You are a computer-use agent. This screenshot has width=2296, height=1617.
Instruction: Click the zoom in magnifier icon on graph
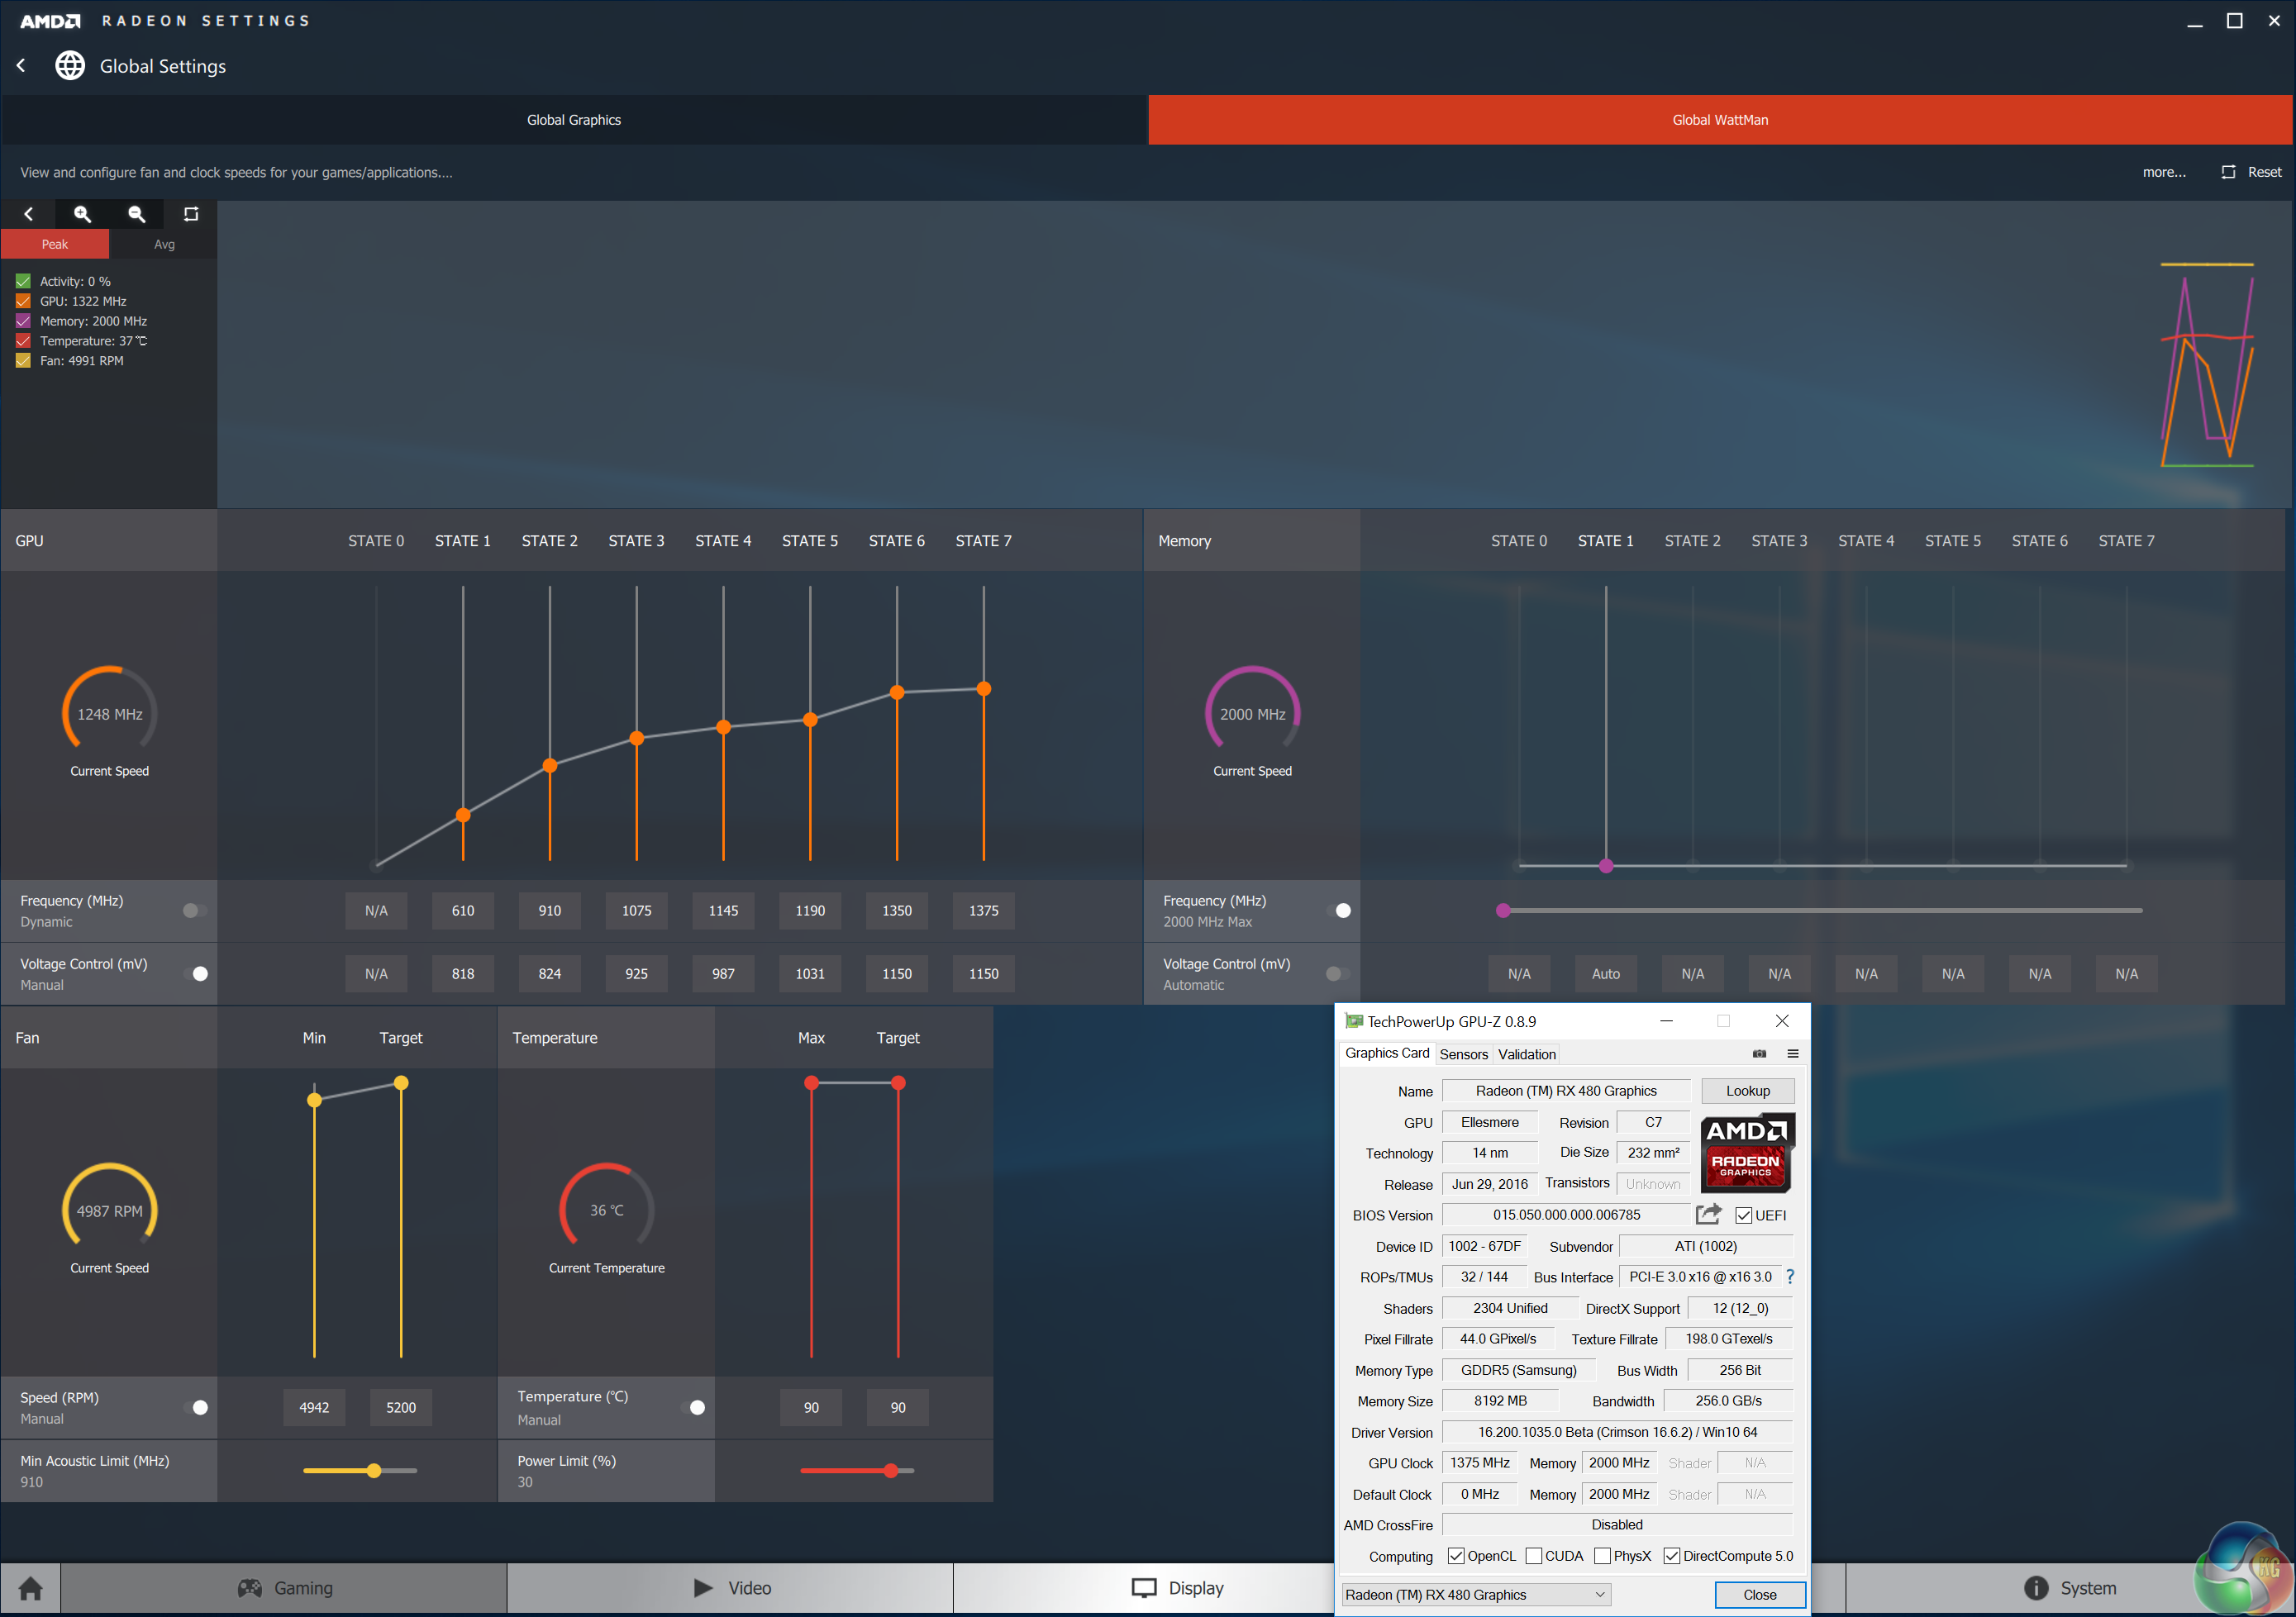pyautogui.click(x=83, y=214)
